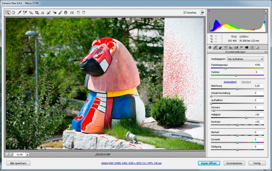Click the Helligkeit slider handle
Viewport: 272px width, 171px height.
click(x=246, y=118)
